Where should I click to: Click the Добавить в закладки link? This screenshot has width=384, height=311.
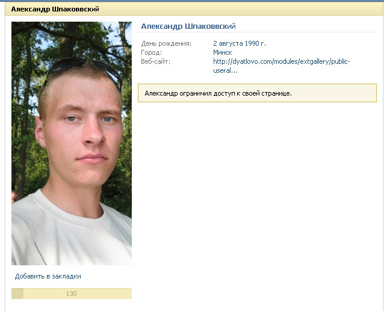[x=48, y=276]
